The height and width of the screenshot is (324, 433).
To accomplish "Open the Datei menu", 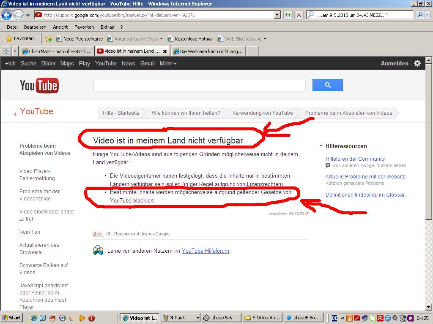I will pos(12,27).
